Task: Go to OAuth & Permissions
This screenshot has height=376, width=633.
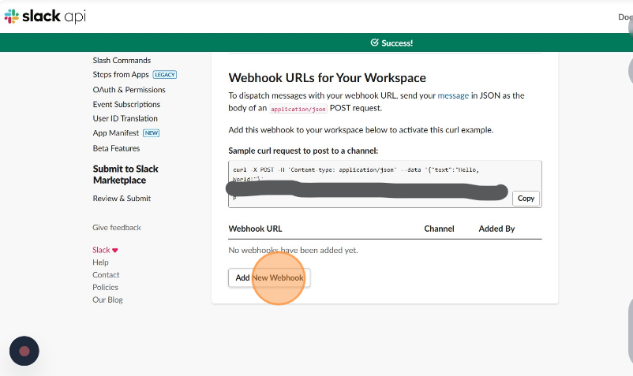Action: coord(129,90)
